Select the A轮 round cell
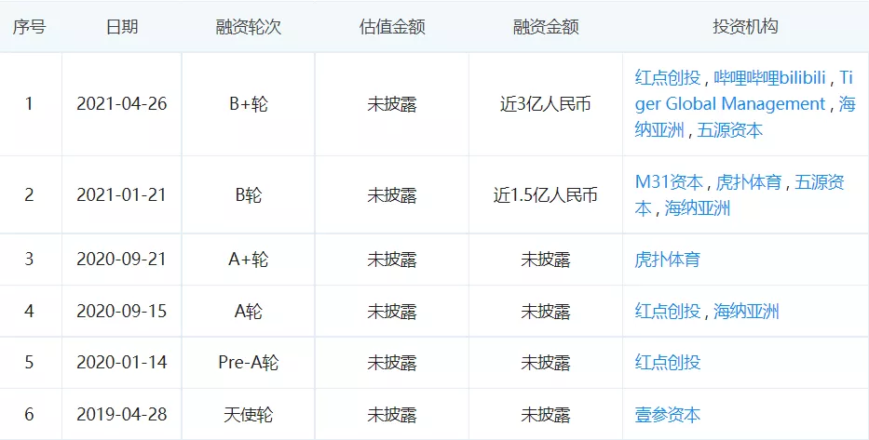Image resolution: width=869 pixels, height=440 pixels. (x=249, y=311)
